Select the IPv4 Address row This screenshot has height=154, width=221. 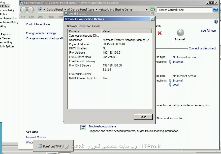coord(110,53)
